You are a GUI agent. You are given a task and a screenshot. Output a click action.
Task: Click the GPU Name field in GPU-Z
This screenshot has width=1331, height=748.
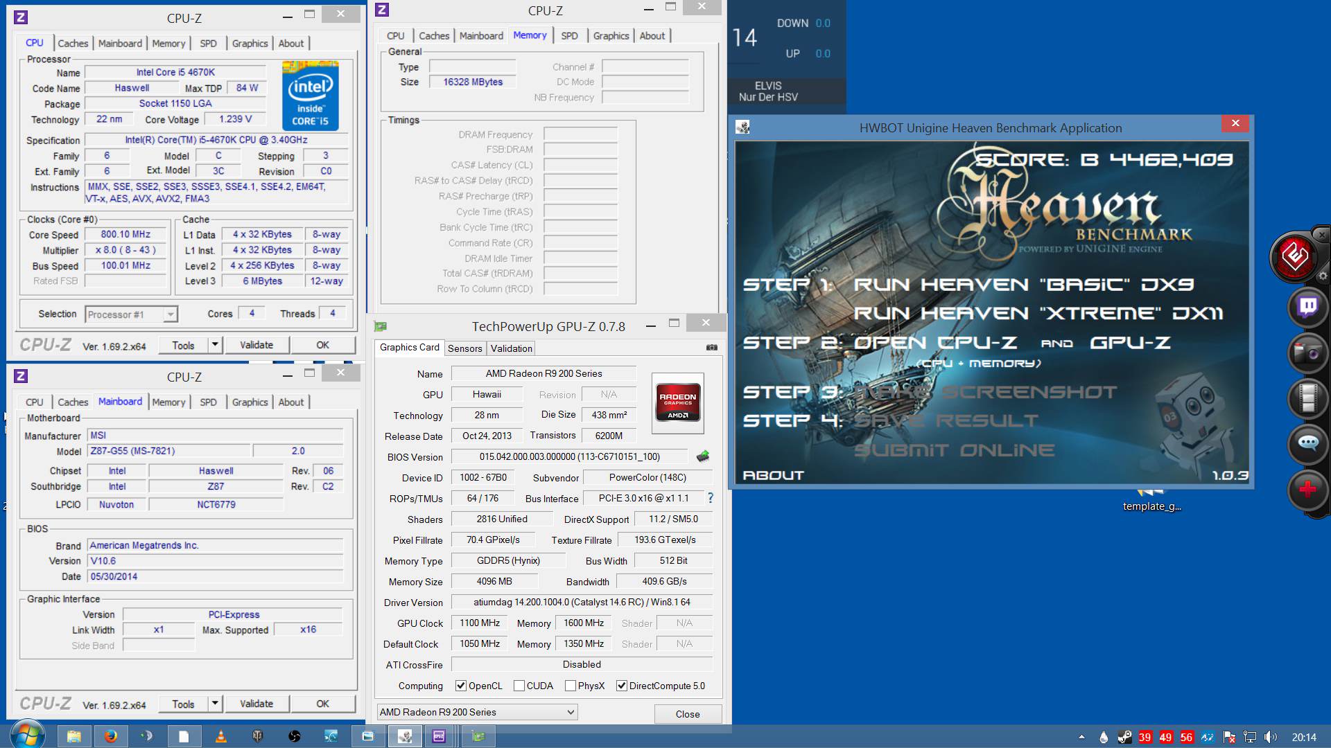(543, 373)
